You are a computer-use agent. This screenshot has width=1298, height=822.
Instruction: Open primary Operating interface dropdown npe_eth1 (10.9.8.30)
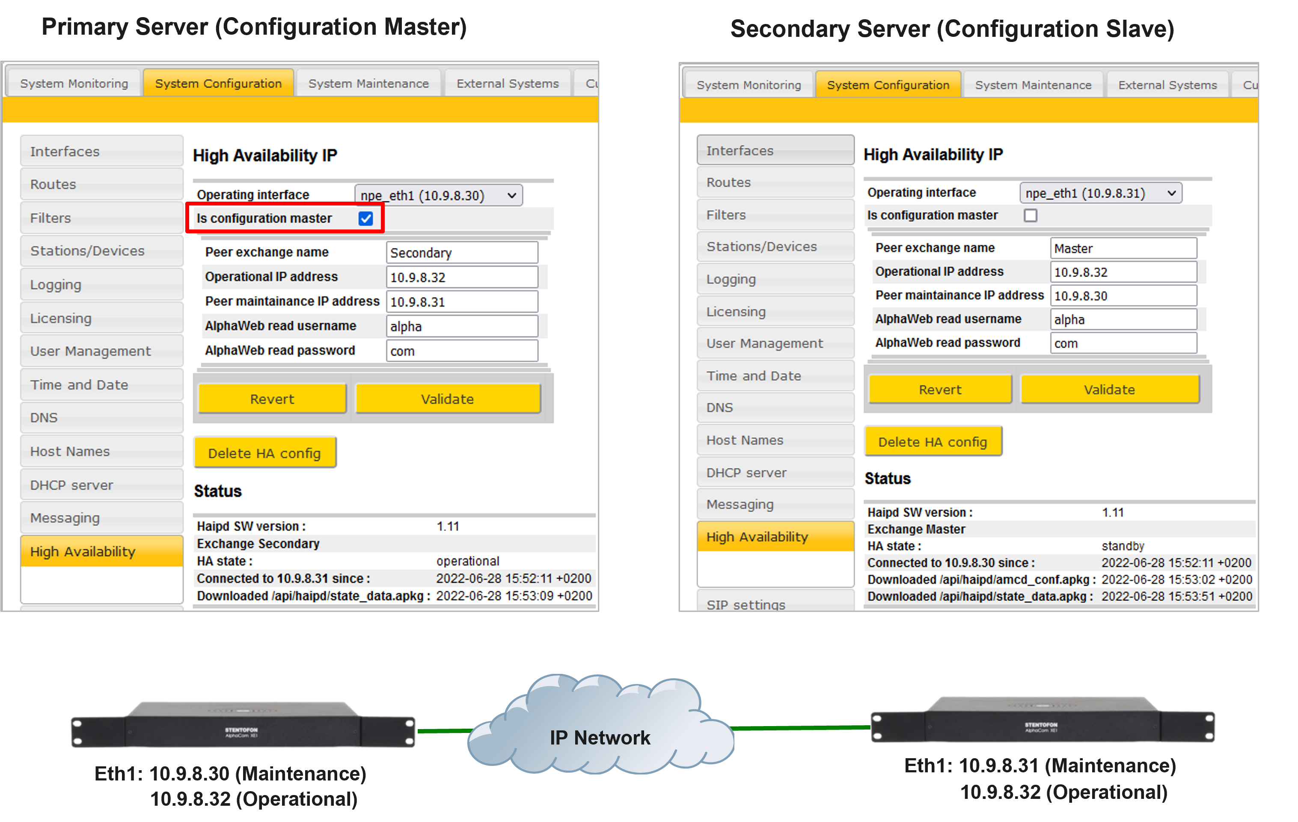[438, 195]
